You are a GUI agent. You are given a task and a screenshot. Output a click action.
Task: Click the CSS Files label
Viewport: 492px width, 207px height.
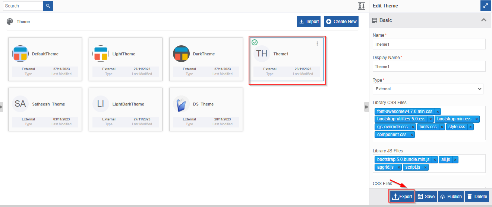click(382, 183)
